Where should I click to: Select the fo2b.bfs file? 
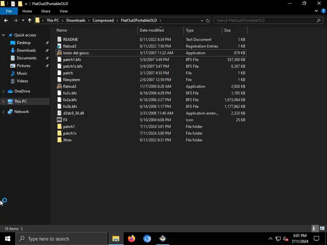point(70,106)
